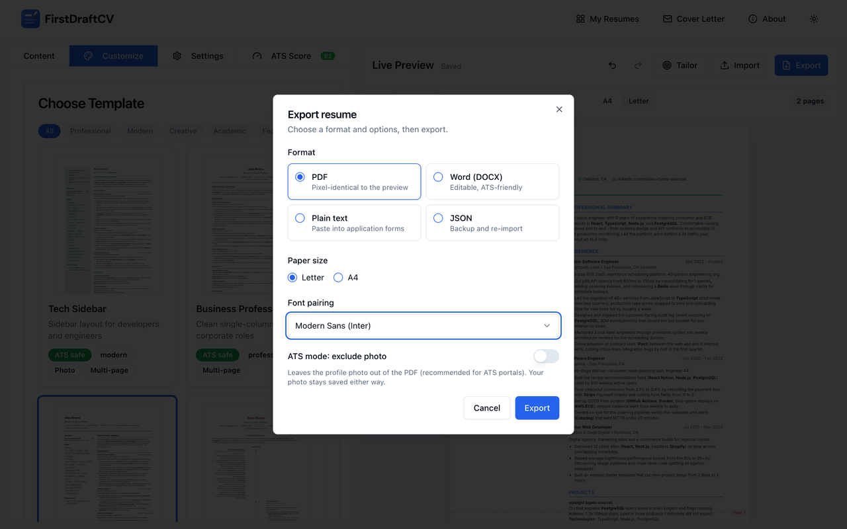Open the Settings tab
847x529 pixels.
point(198,56)
